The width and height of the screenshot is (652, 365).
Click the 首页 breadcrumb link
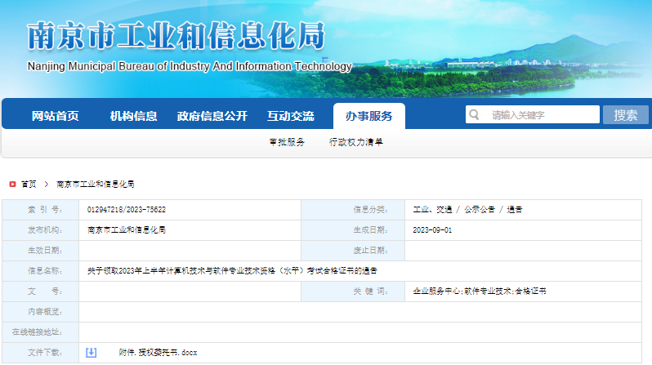29,185
